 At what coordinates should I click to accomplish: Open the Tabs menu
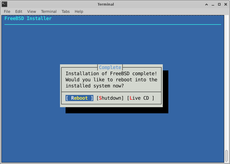(66, 11)
